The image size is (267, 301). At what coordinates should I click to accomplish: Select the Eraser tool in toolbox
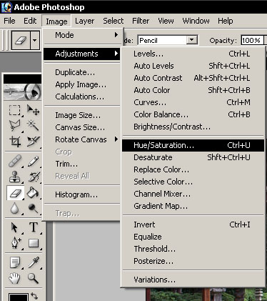pyautogui.click(x=15, y=193)
